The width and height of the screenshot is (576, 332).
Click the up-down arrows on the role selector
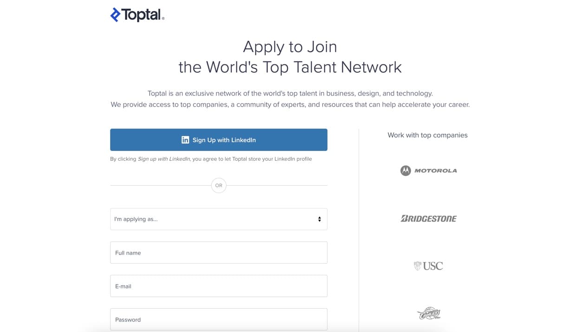(320, 219)
